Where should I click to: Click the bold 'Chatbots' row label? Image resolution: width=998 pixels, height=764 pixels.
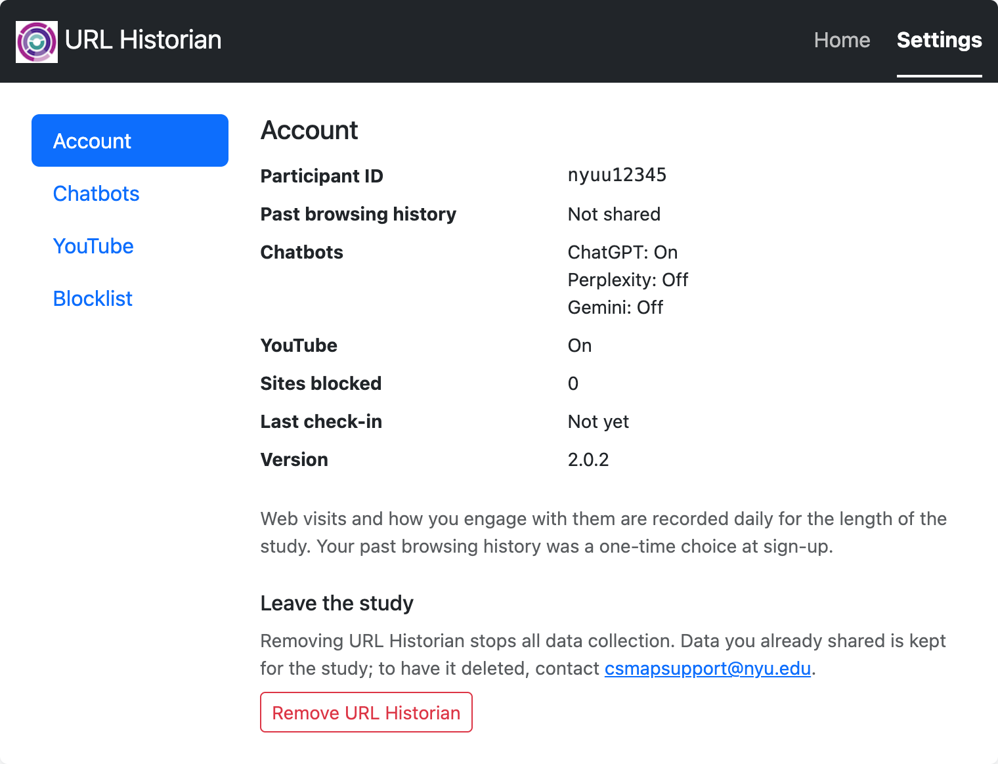[302, 252]
